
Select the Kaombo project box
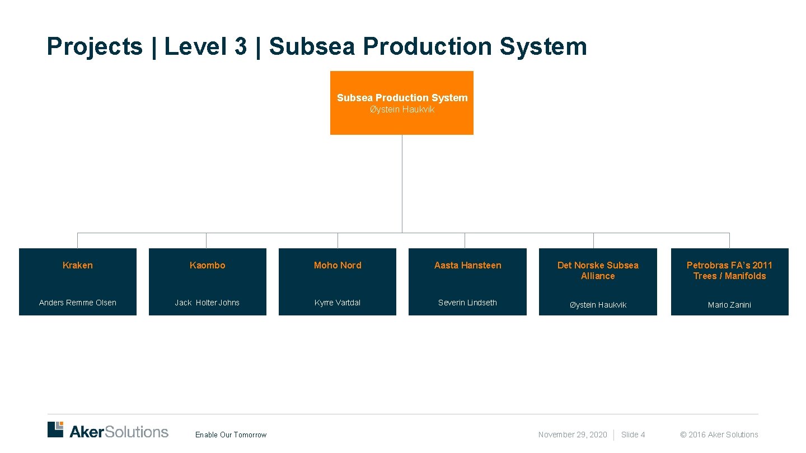[207, 282]
